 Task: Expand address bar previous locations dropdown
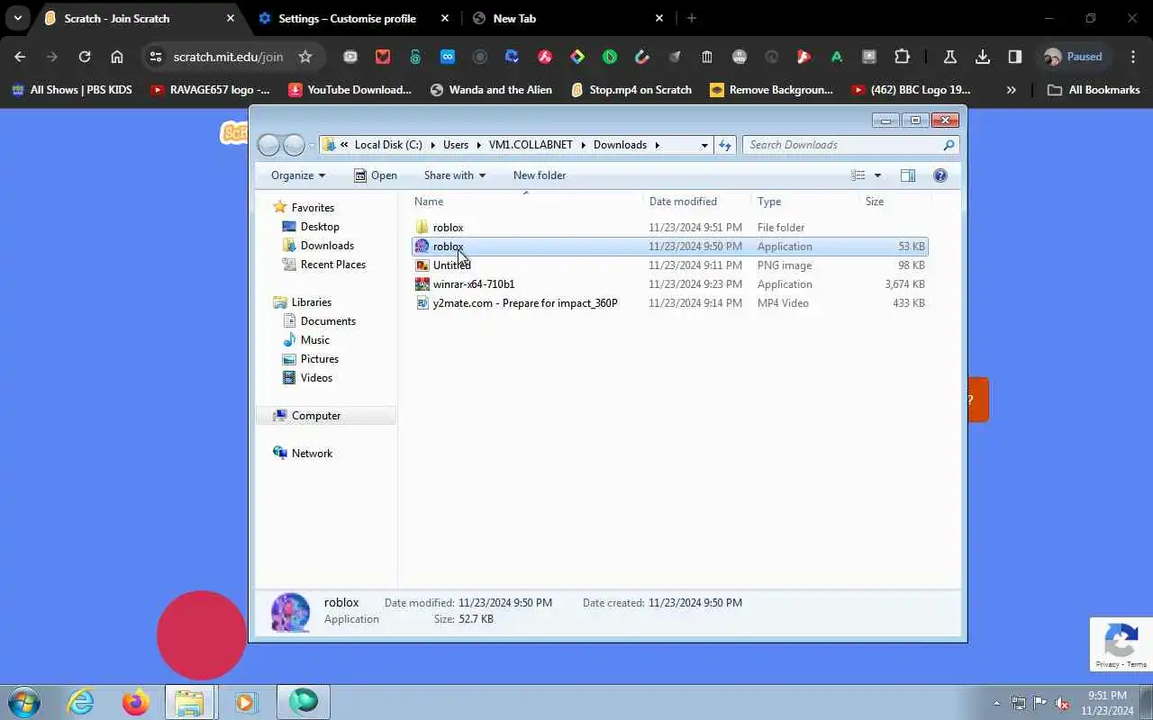(x=704, y=145)
